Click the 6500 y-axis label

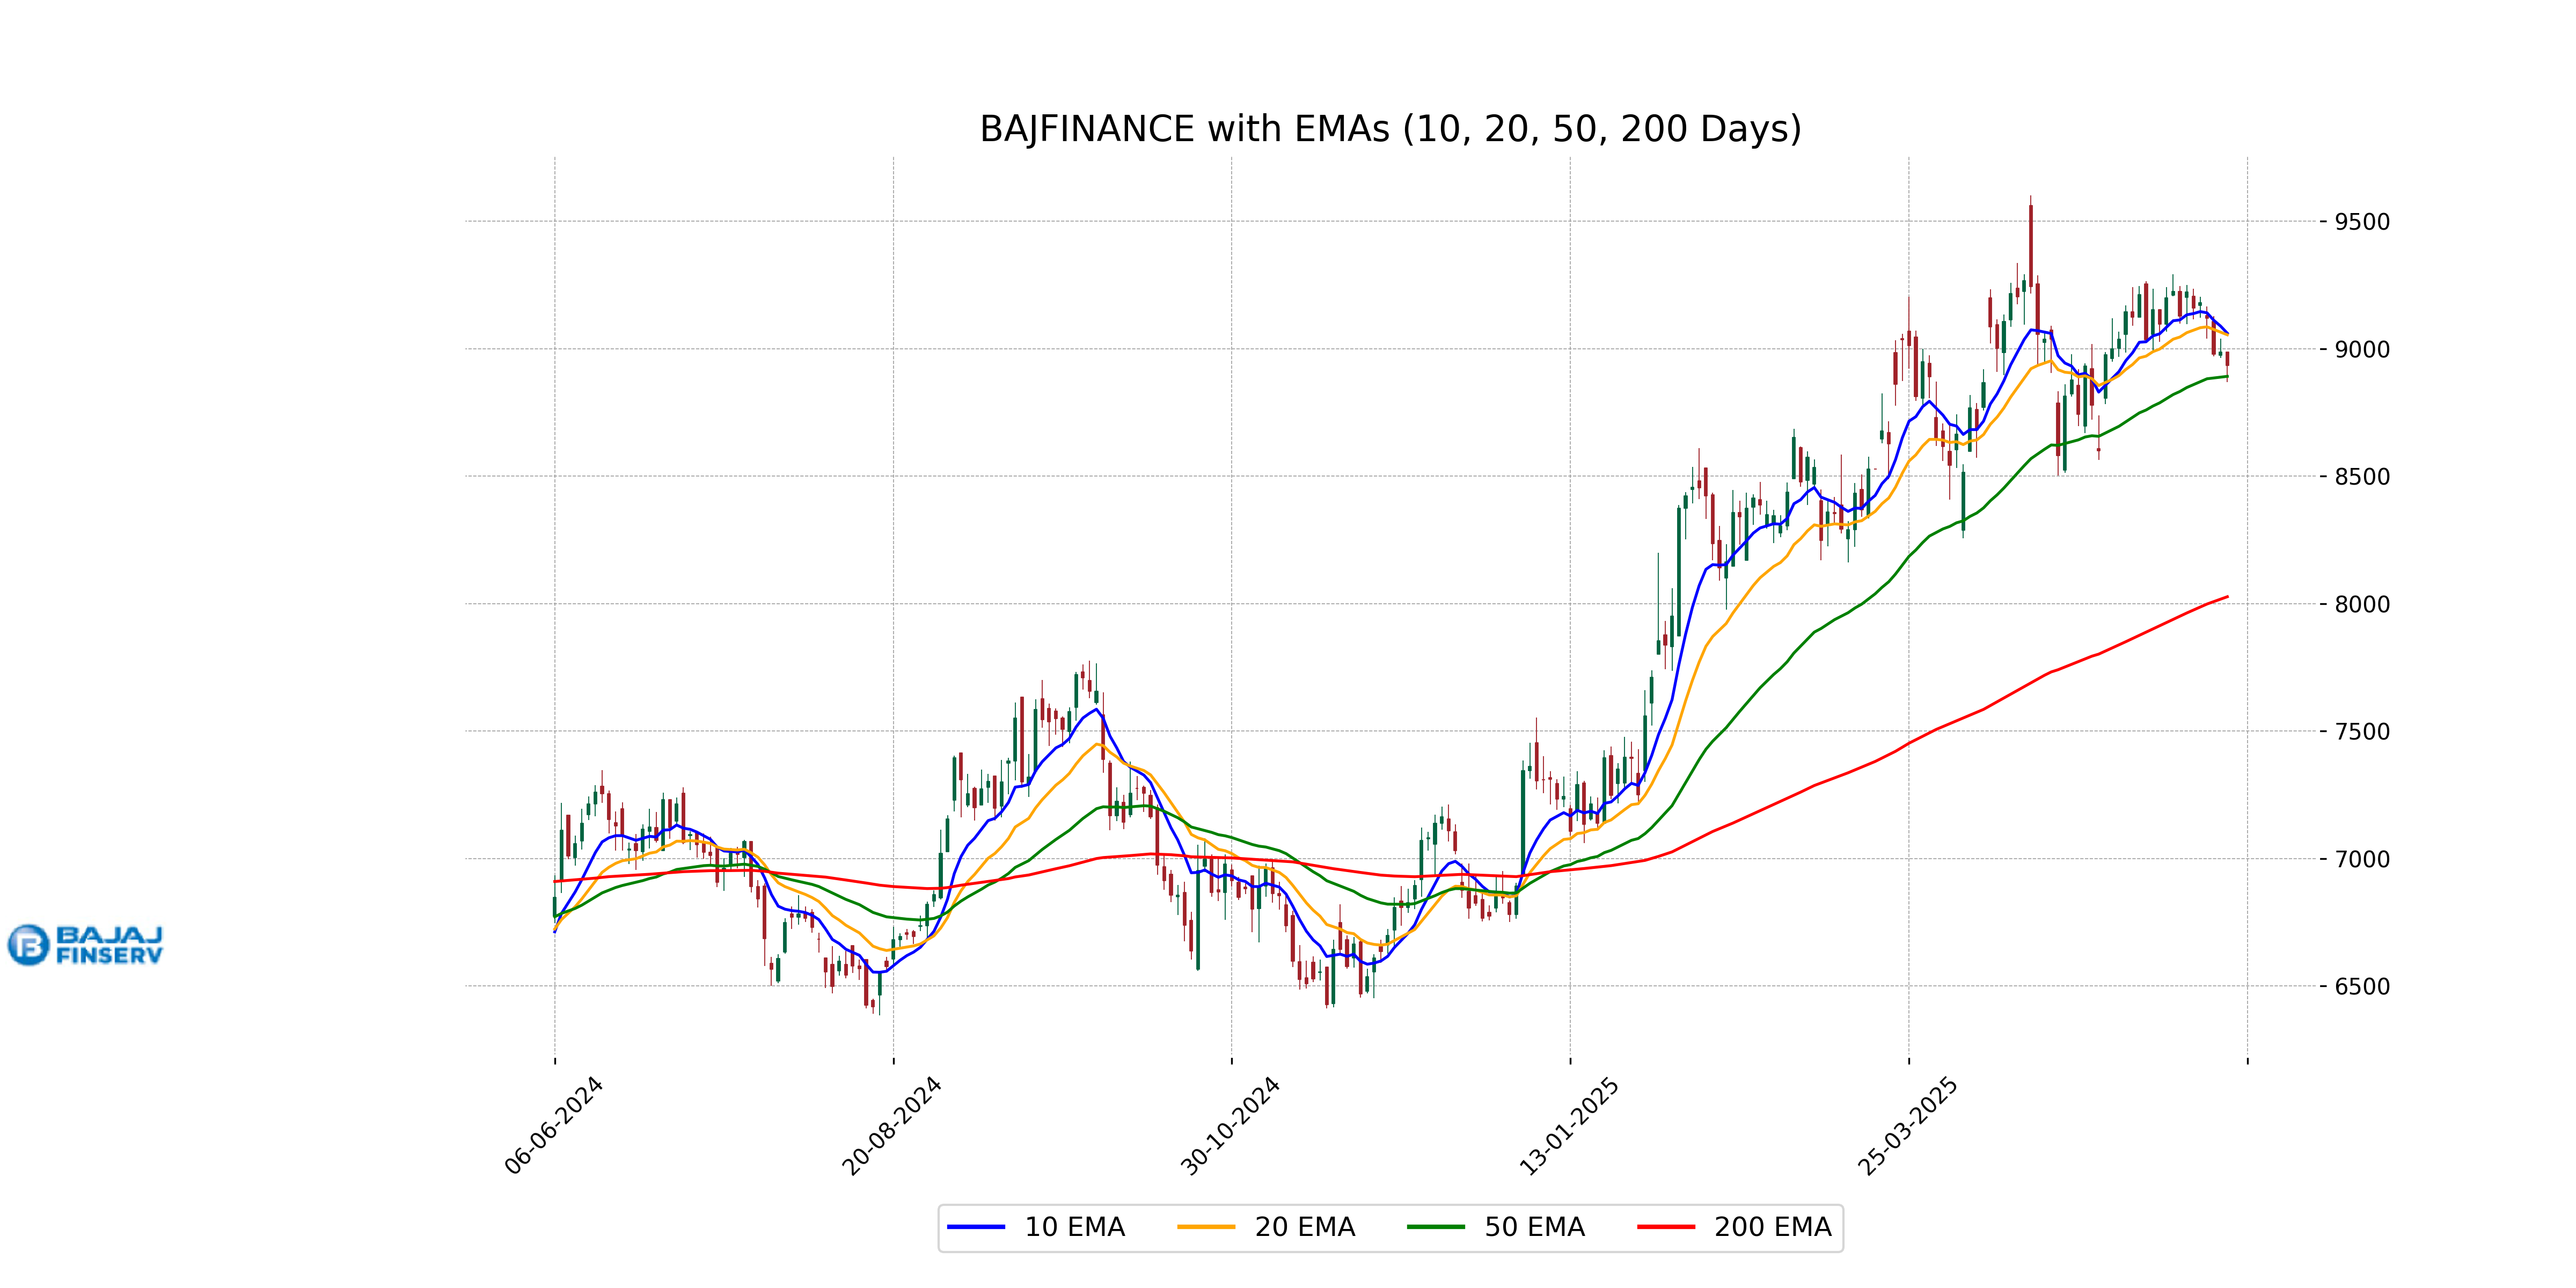coord(2362,987)
